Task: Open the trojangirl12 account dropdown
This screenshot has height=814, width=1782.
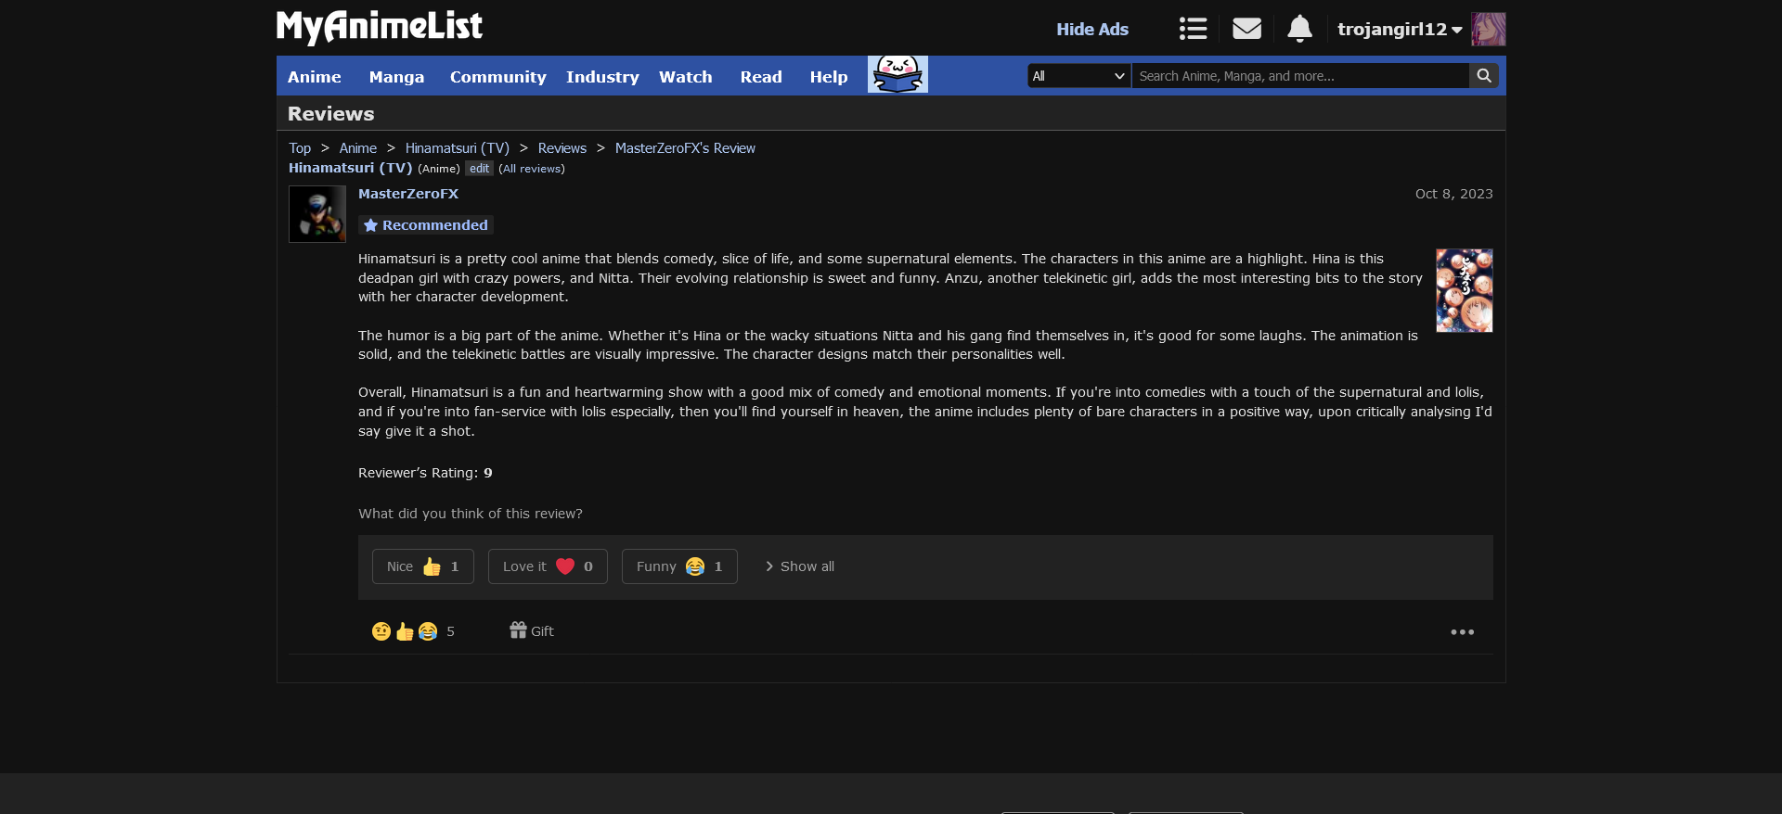Action: coord(1400,30)
